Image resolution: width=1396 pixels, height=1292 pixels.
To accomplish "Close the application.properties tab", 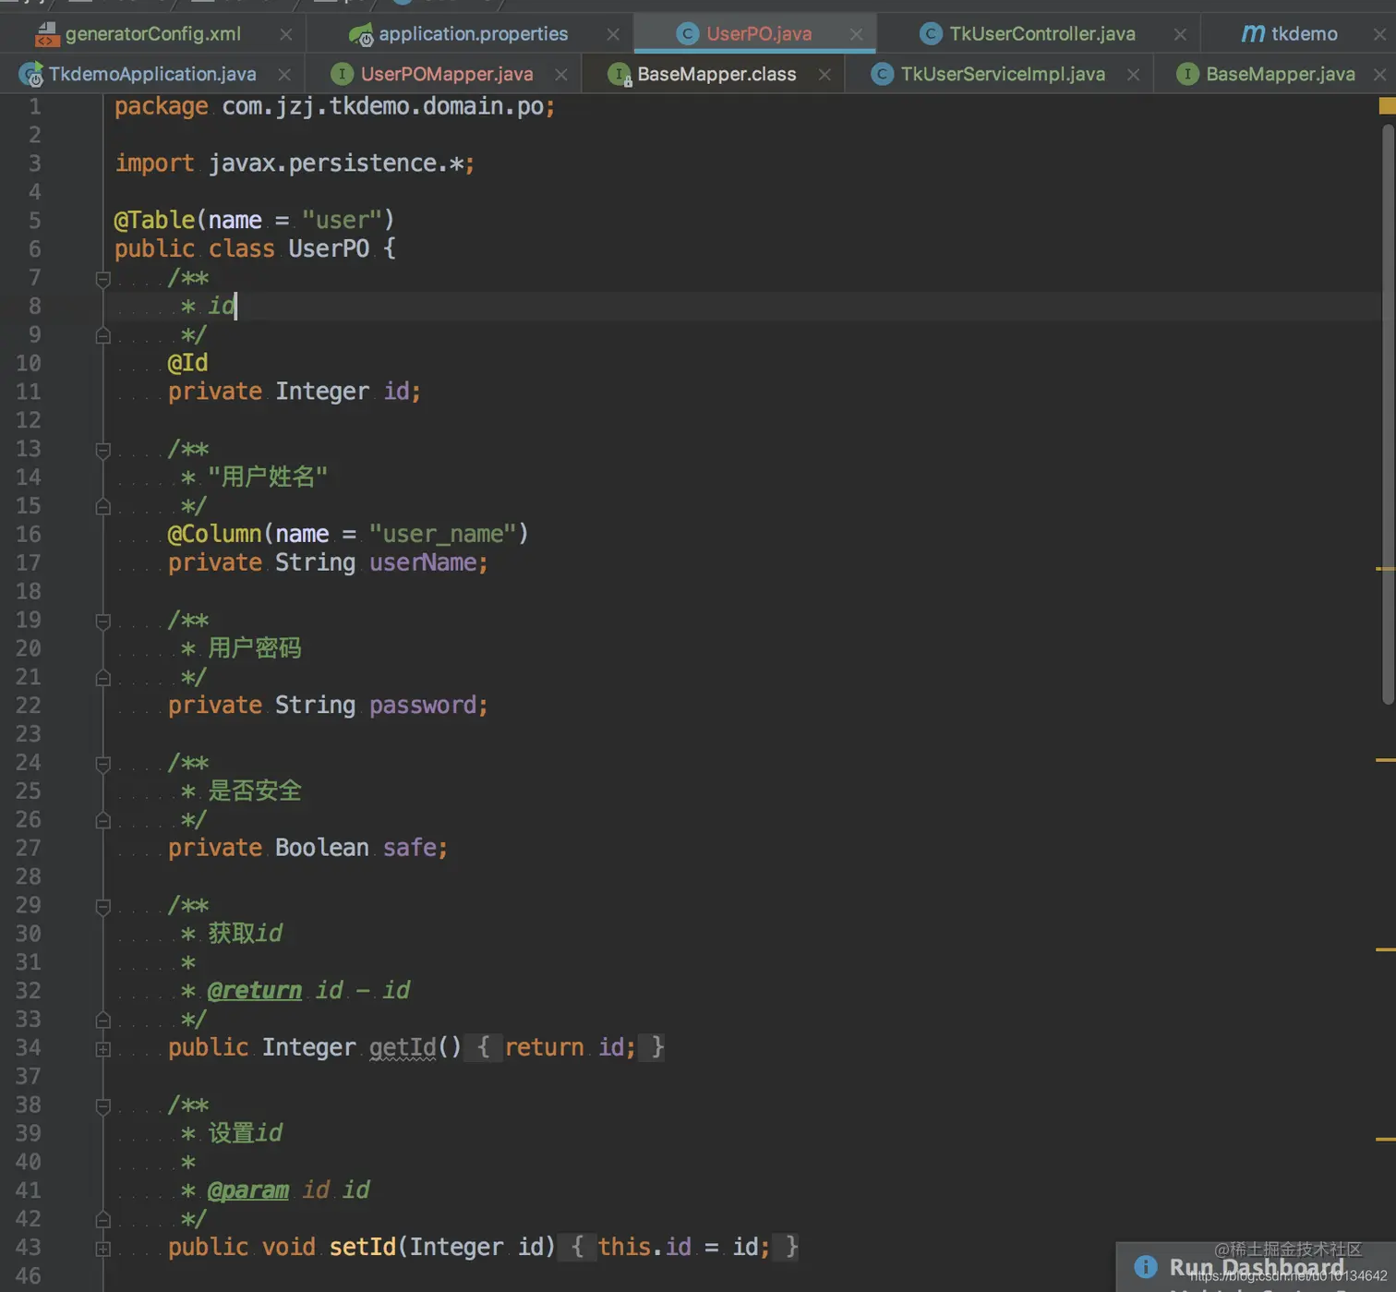I will pyautogui.click(x=613, y=34).
